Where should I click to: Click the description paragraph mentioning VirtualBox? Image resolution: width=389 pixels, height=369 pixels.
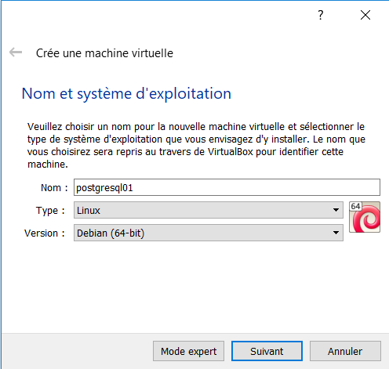(x=196, y=146)
